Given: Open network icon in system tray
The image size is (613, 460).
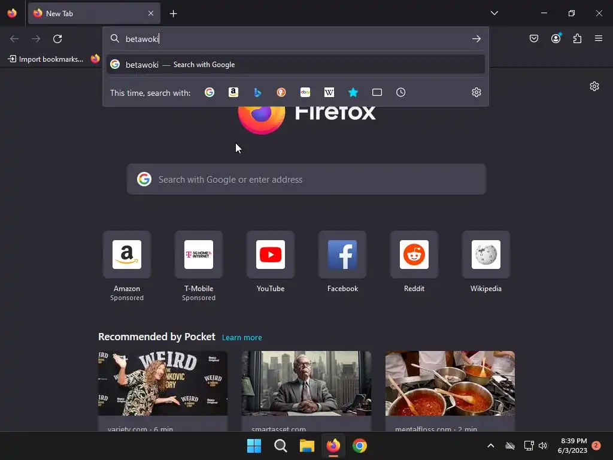Looking at the screenshot, I should click(529, 446).
